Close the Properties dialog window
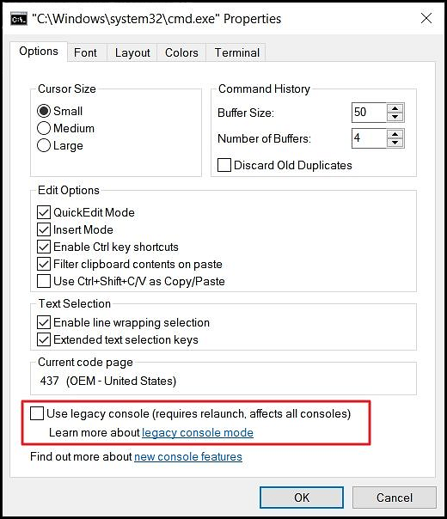 click(426, 18)
